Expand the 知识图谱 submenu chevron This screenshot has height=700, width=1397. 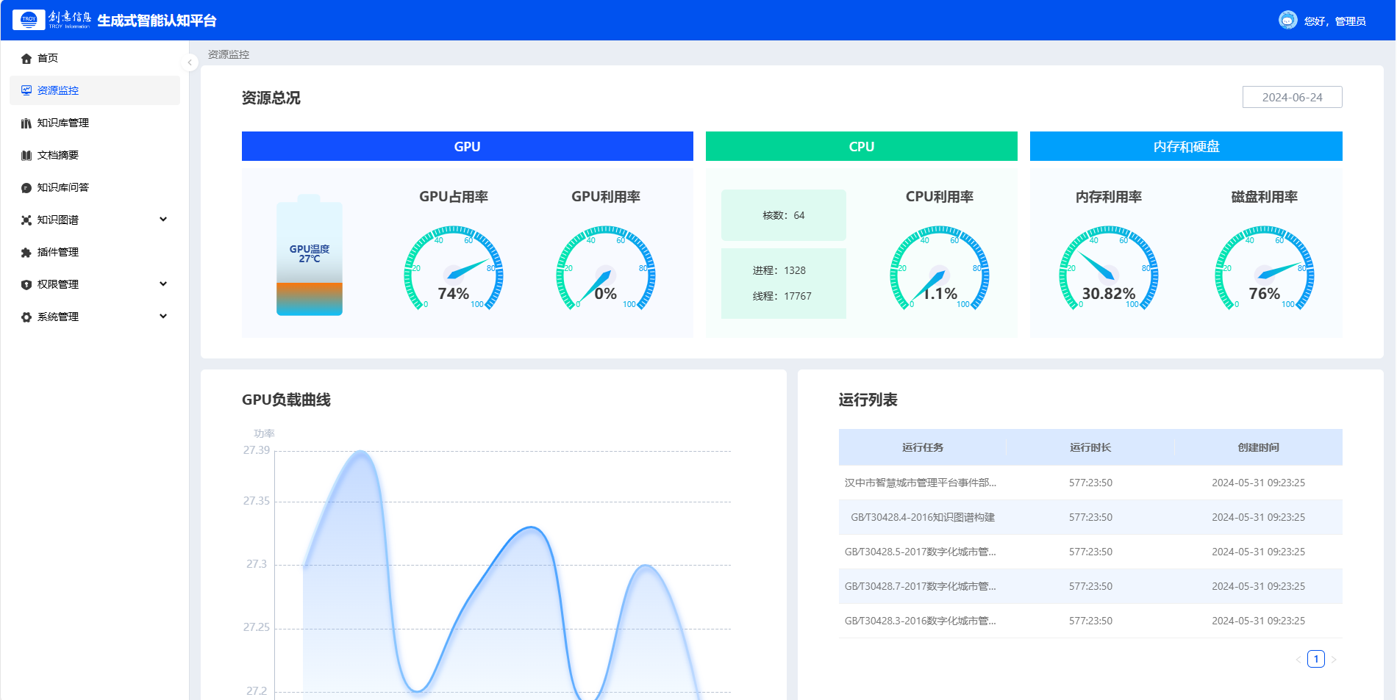click(163, 220)
